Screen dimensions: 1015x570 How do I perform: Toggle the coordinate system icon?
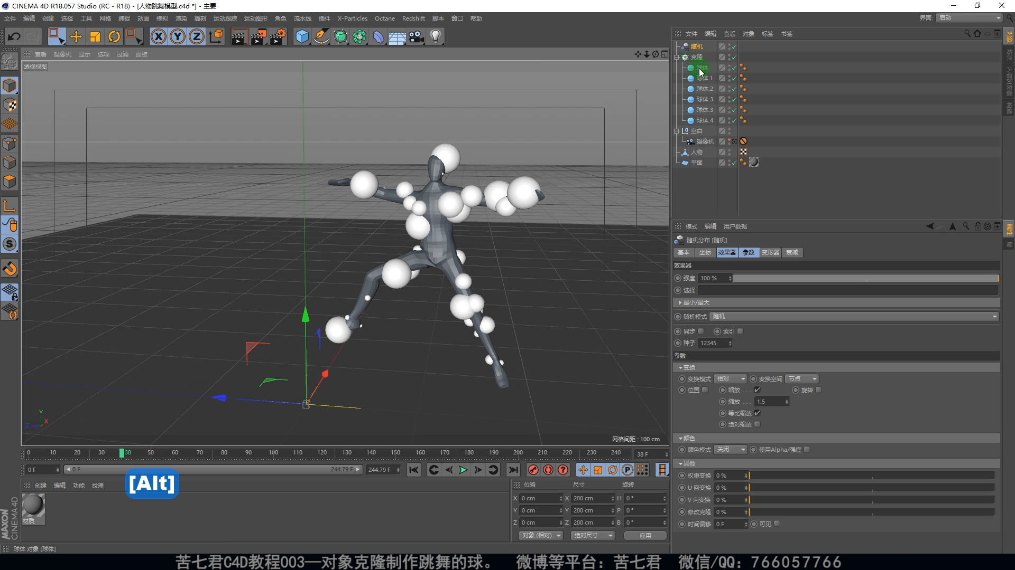[x=216, y=36]
